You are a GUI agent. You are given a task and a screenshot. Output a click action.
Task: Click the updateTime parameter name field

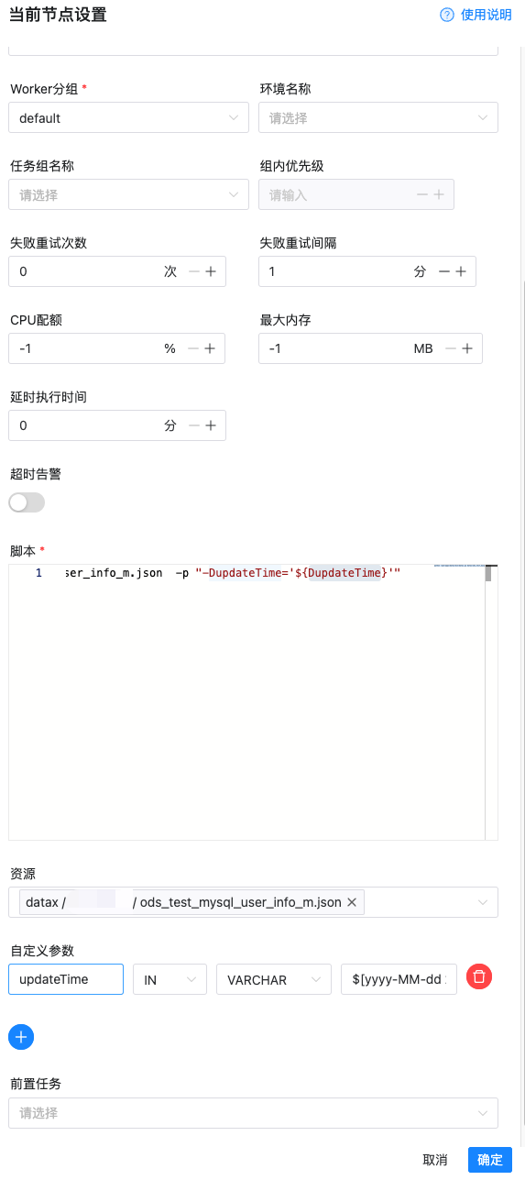tap(66, 980)
